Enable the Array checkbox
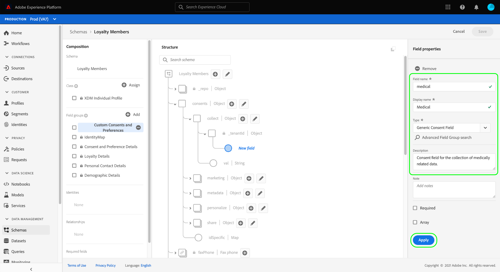This screenshot has width=500, height=272. click(x=415, y=222)
